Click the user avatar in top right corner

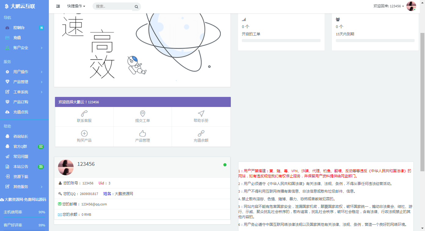(x=411, y=6)
